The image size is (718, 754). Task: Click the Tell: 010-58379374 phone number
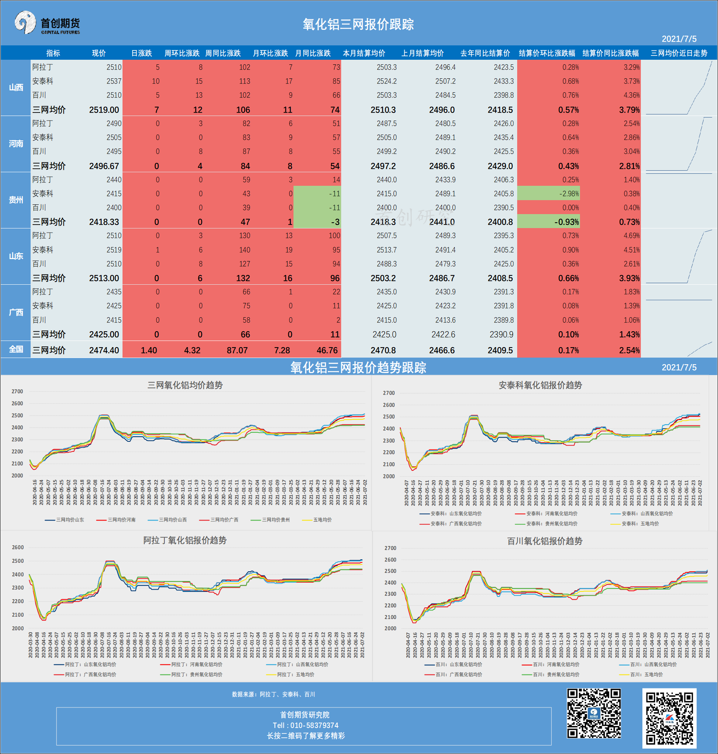(305, 725)
